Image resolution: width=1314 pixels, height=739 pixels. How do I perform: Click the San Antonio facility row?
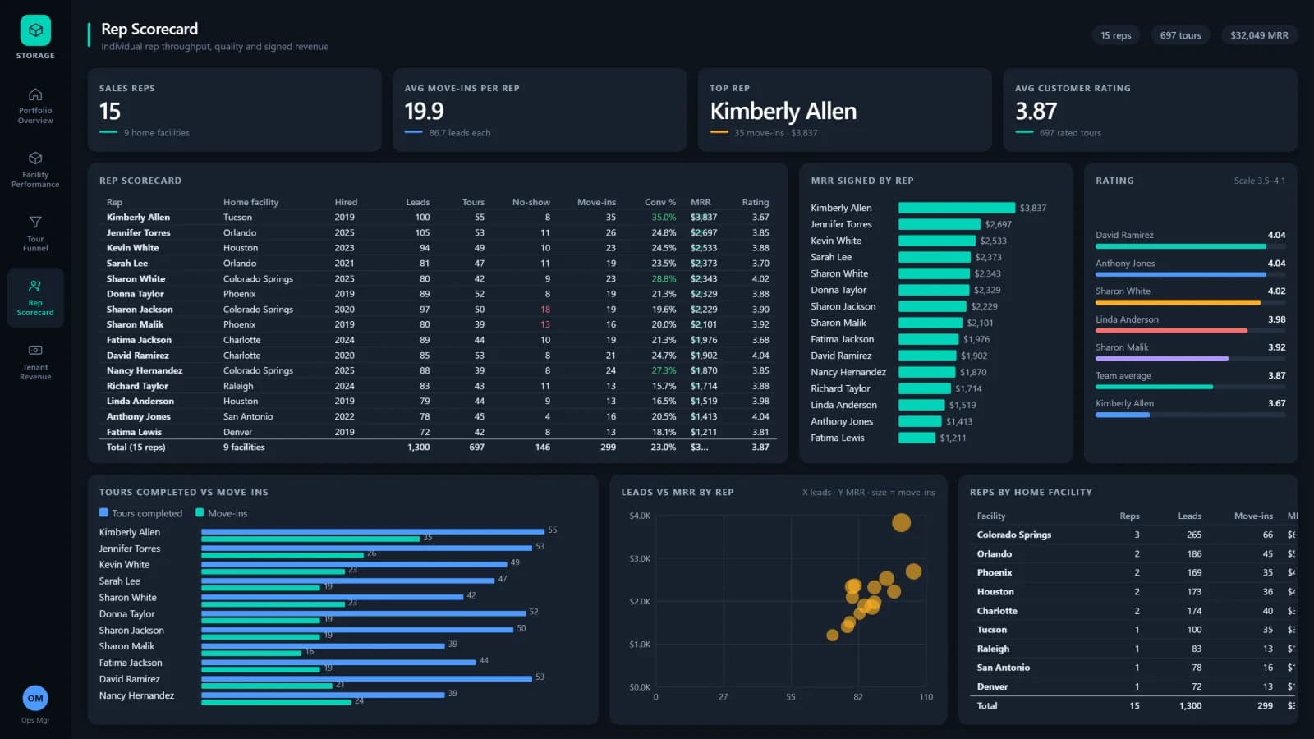[x=1133, y=668]
